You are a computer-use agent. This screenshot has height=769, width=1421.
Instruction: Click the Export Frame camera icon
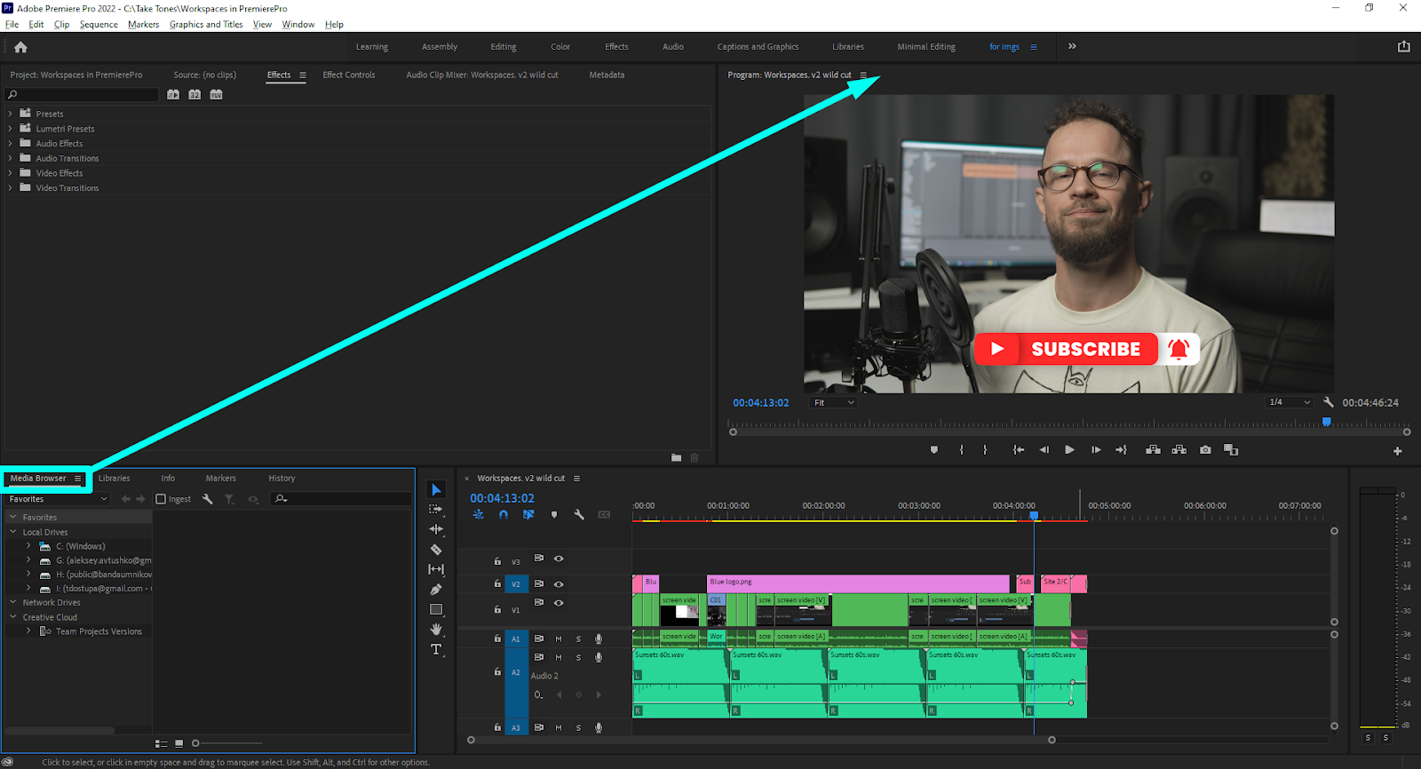tap(1205, 450)
